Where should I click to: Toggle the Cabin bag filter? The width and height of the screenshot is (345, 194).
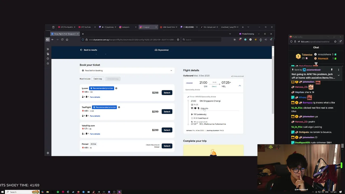tap(98, 79)
